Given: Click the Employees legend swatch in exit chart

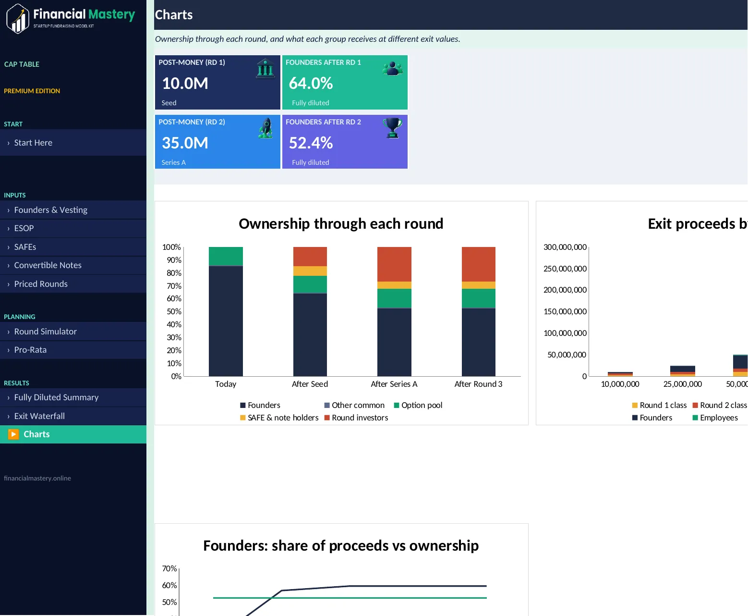Looking at the screenshot, I should pyautogui.click(x=695, y=418).
